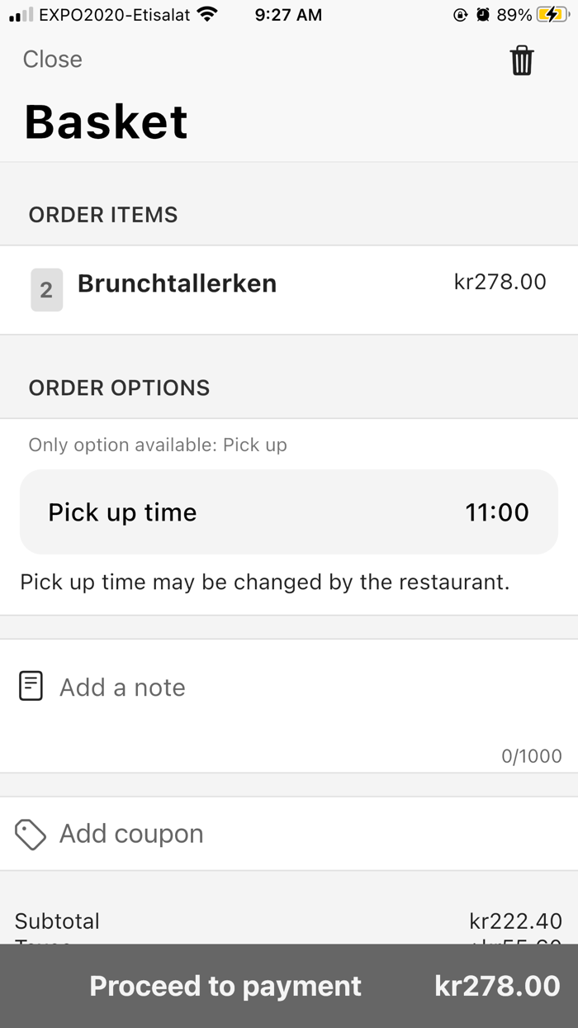Tap the trash can icon to empty basket
This screenshot has height=1028, width=578.
522,61
